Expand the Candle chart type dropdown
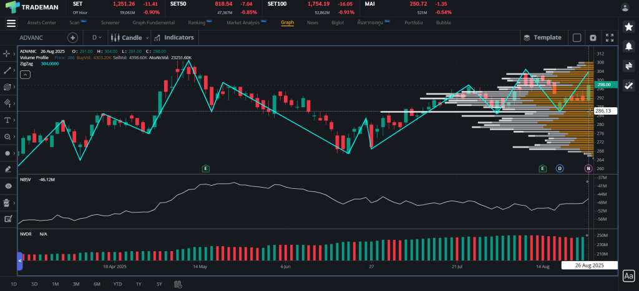 130,37
